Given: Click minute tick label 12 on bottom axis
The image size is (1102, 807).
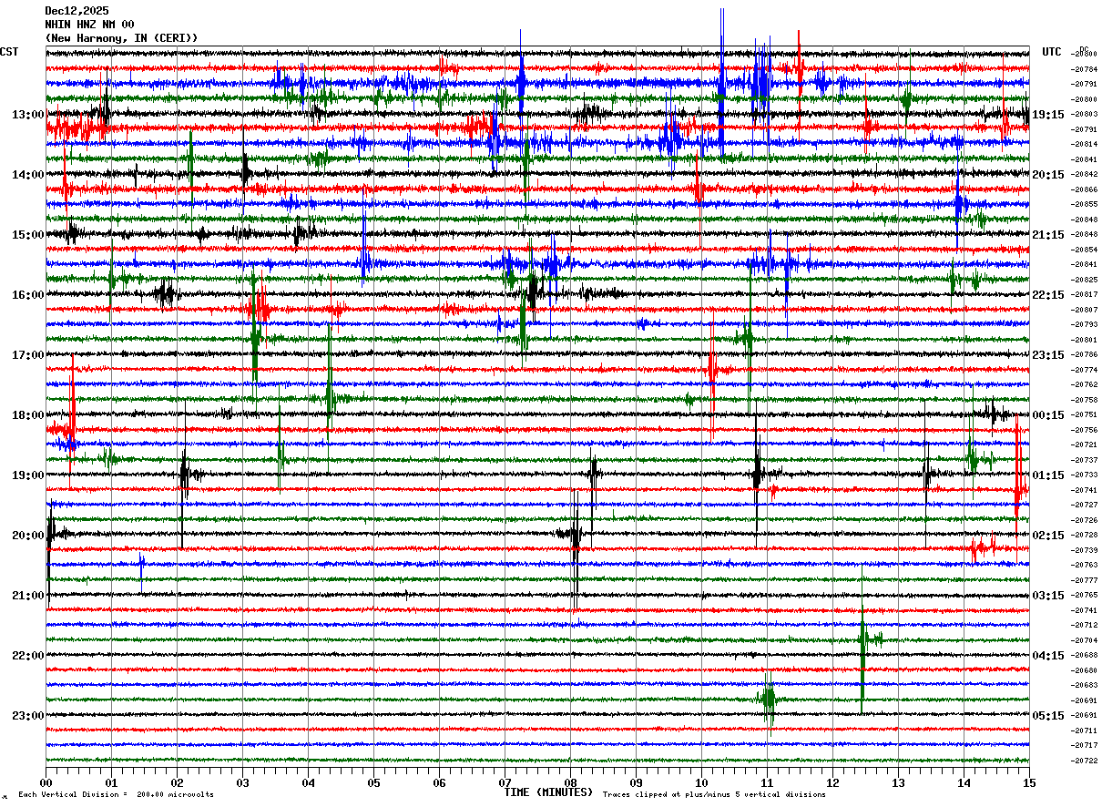Looking at the screenshot, I should pos(832,782).
